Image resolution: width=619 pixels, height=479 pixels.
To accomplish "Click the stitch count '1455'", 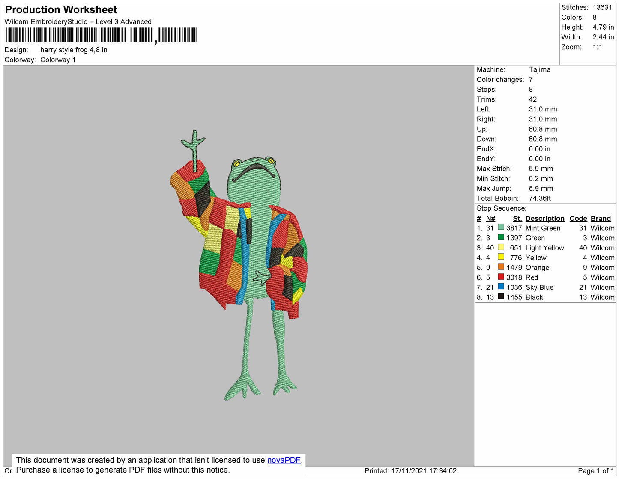I will click(x=514, y=297).
